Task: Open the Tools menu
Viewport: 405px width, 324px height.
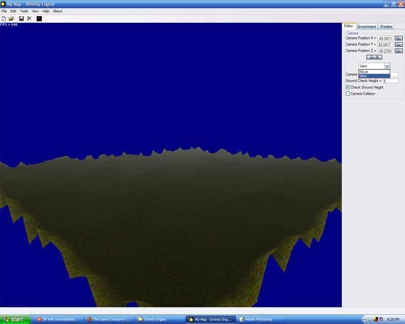Action: (x=24, y=11)
